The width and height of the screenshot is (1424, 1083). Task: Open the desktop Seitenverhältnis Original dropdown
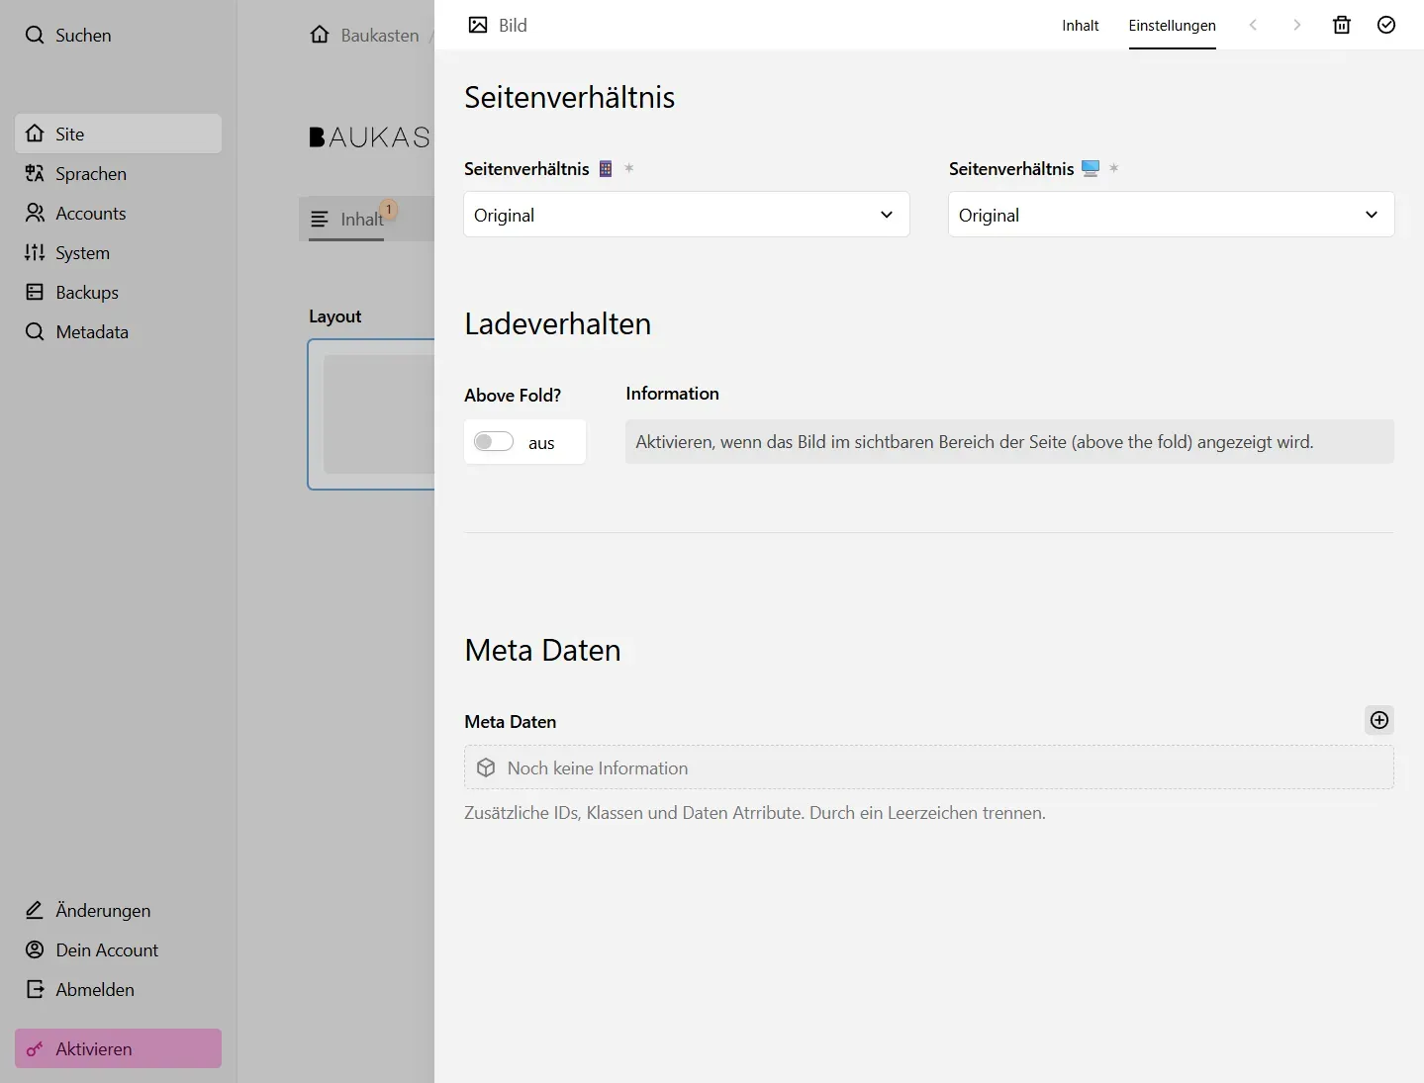(1170, 215)
